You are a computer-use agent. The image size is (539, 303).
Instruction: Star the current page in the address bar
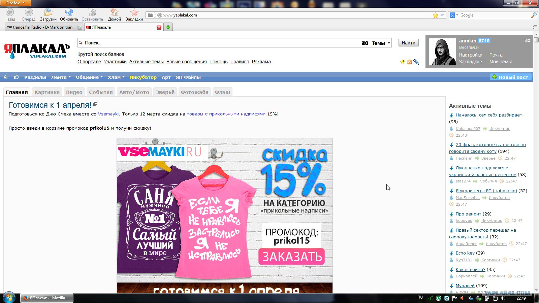435,15
